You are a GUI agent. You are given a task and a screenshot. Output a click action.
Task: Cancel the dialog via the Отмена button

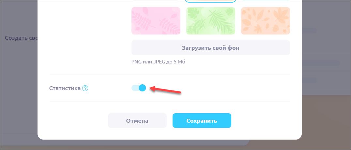point(137,120)
